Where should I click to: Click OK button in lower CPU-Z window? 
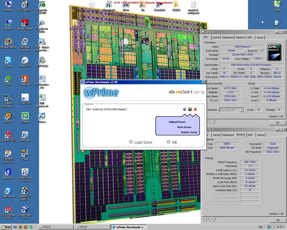278,220
